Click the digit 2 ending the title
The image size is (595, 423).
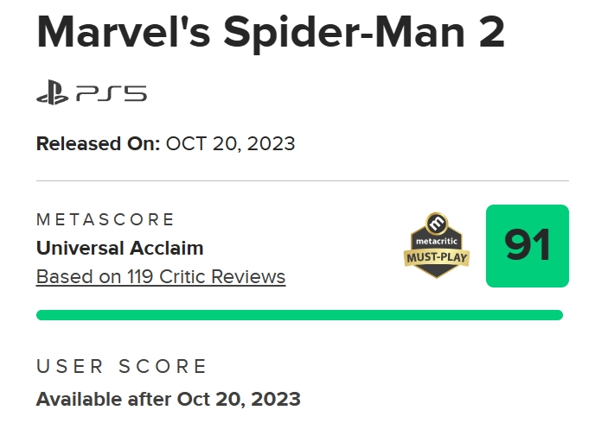coord(492,32)
